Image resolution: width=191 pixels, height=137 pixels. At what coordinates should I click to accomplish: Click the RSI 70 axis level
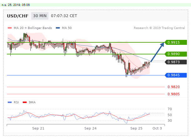(170, 109)
